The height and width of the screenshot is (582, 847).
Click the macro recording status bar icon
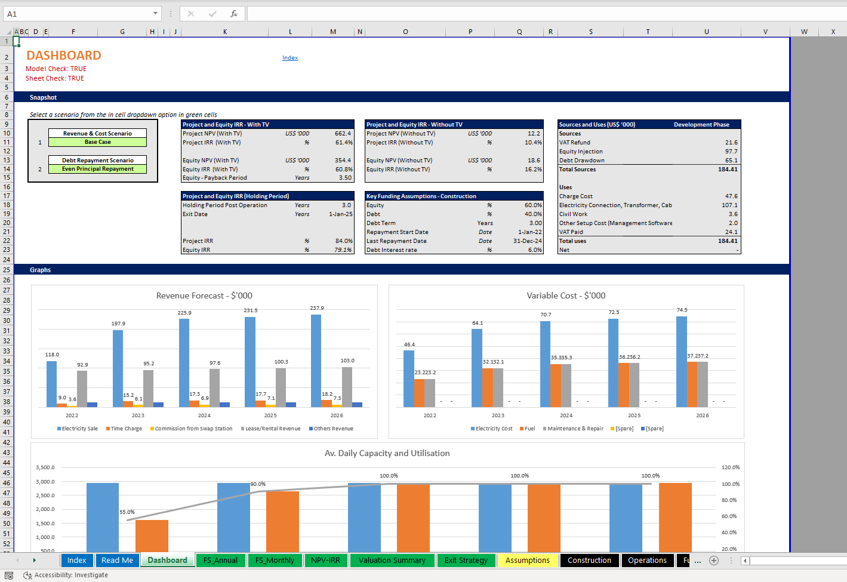pyautogui.click(x=9, y=575)
